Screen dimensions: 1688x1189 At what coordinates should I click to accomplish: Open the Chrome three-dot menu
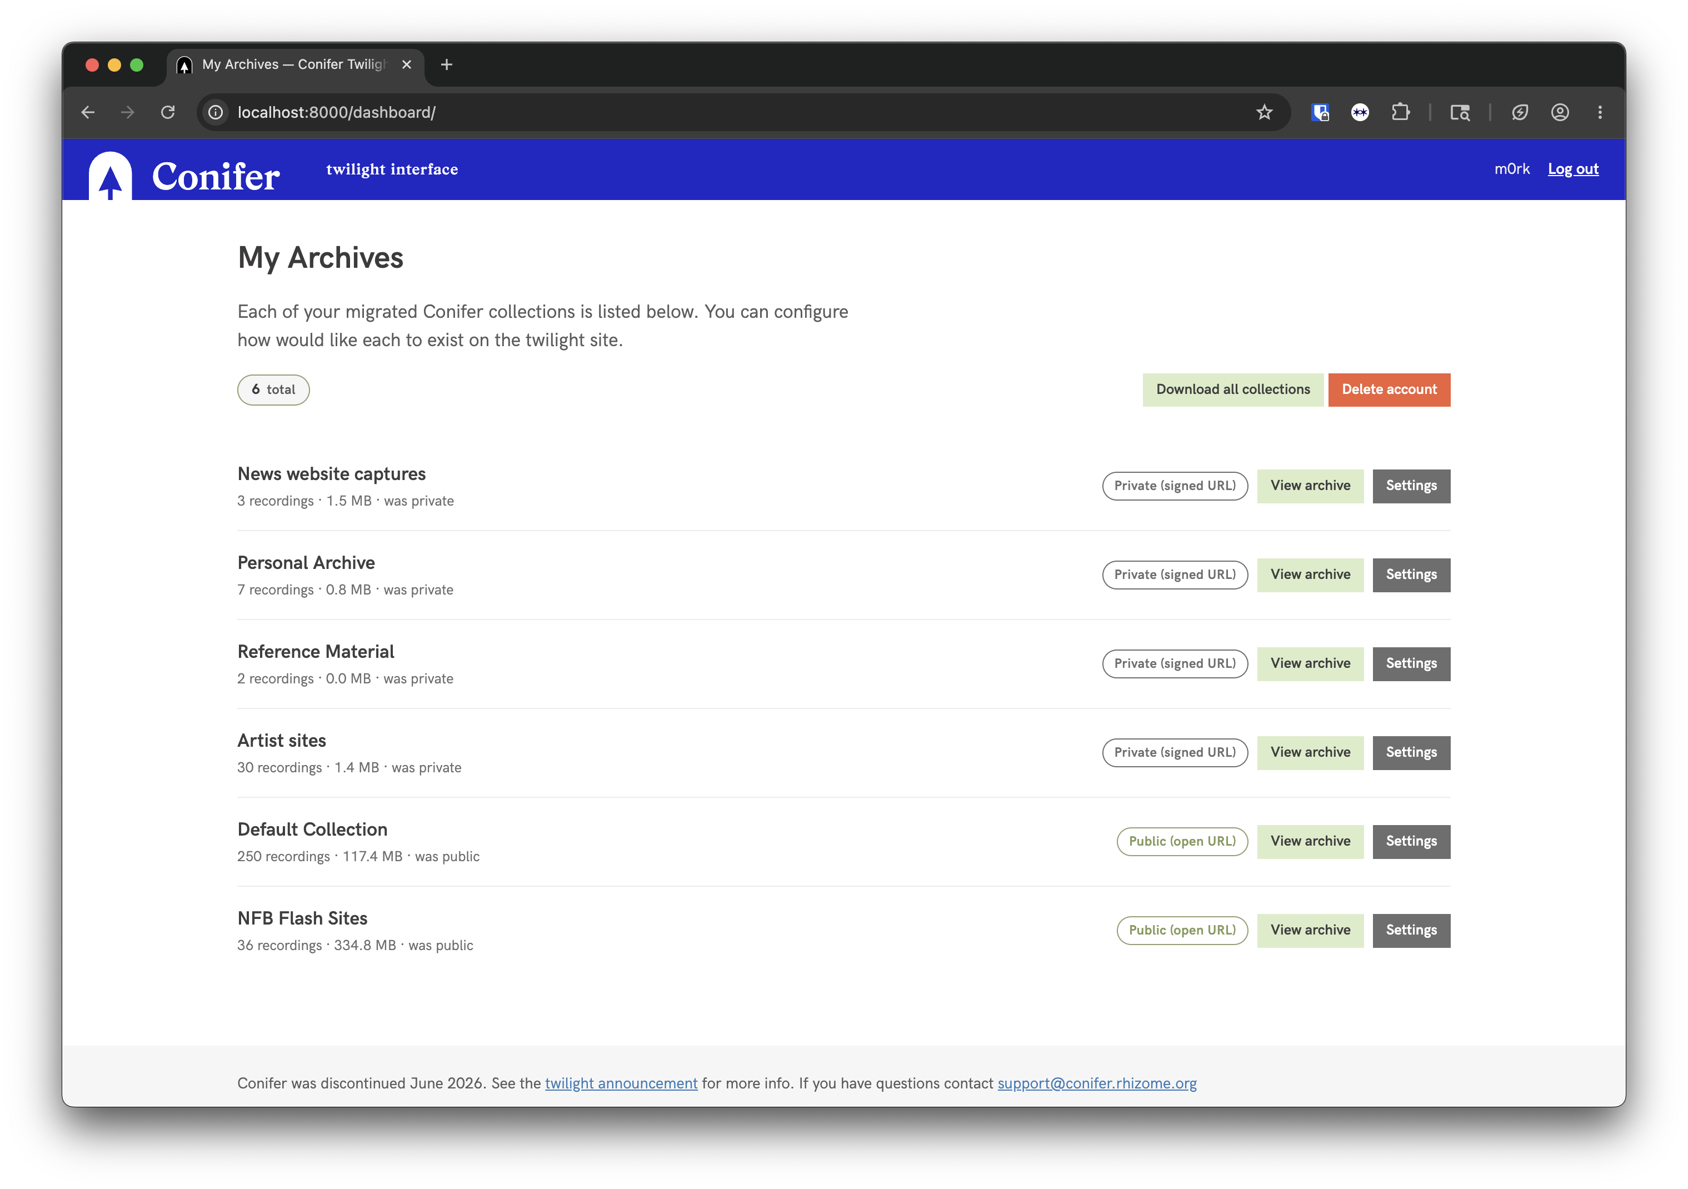pyautogui.click(x=1600, y=112)
